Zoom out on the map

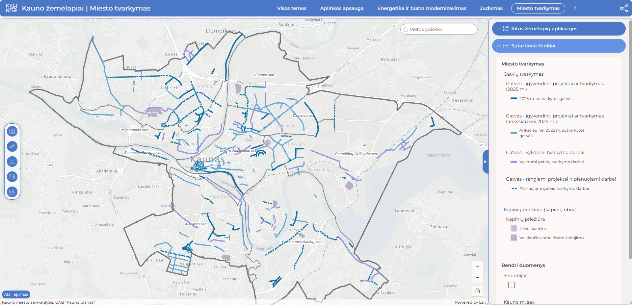tap(478, 278)
